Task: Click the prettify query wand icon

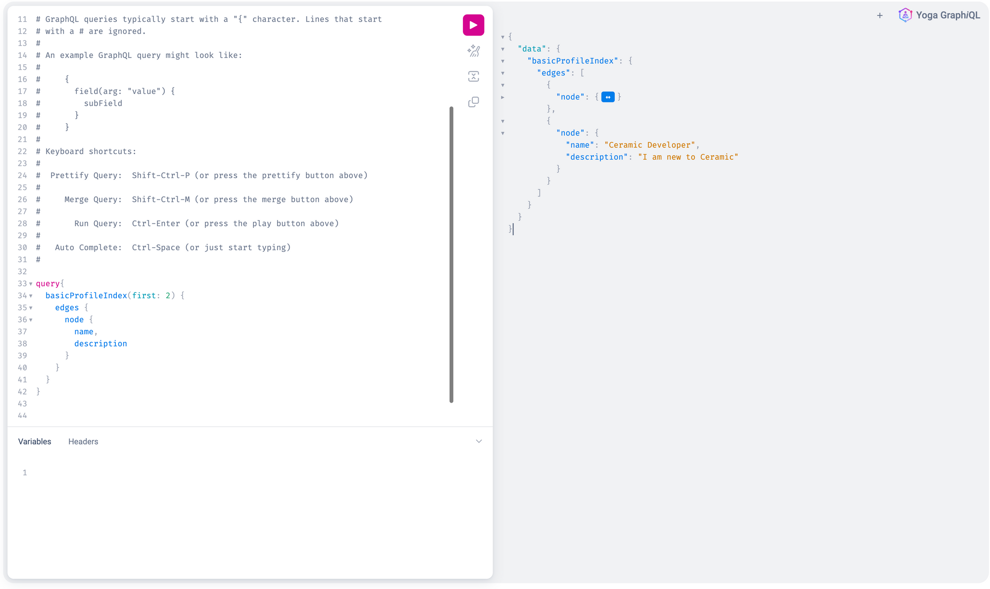Action: (x=473, y=50)
